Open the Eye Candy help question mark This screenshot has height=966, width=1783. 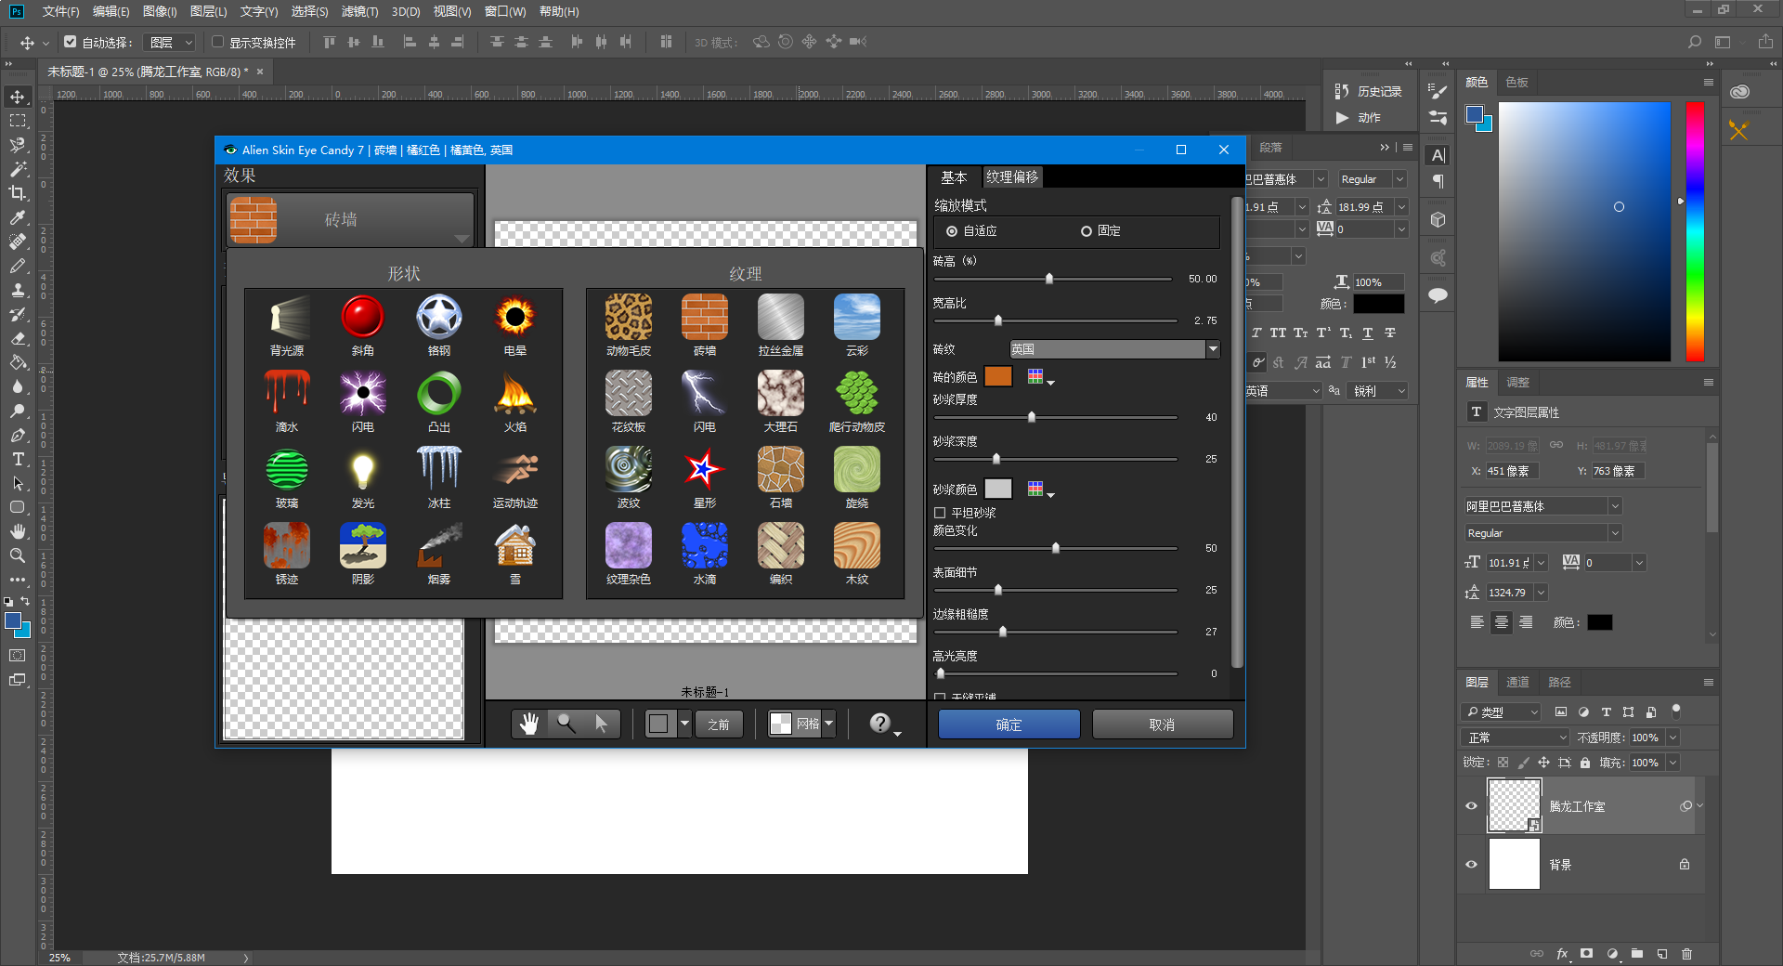pos(880,724)
